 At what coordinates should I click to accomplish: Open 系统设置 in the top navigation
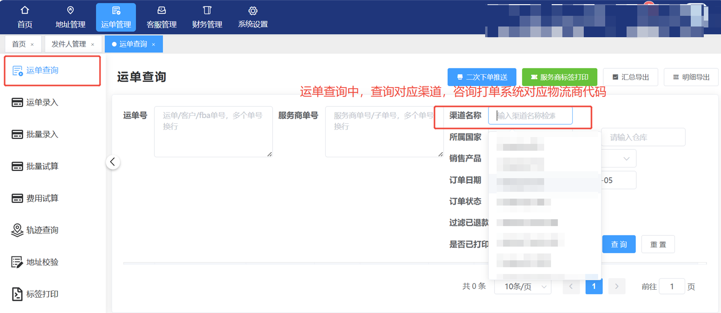coord(253,17)
